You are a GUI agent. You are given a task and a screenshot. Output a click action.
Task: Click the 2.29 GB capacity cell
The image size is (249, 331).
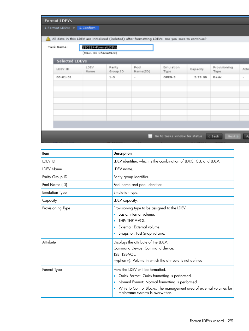[199, 77]
